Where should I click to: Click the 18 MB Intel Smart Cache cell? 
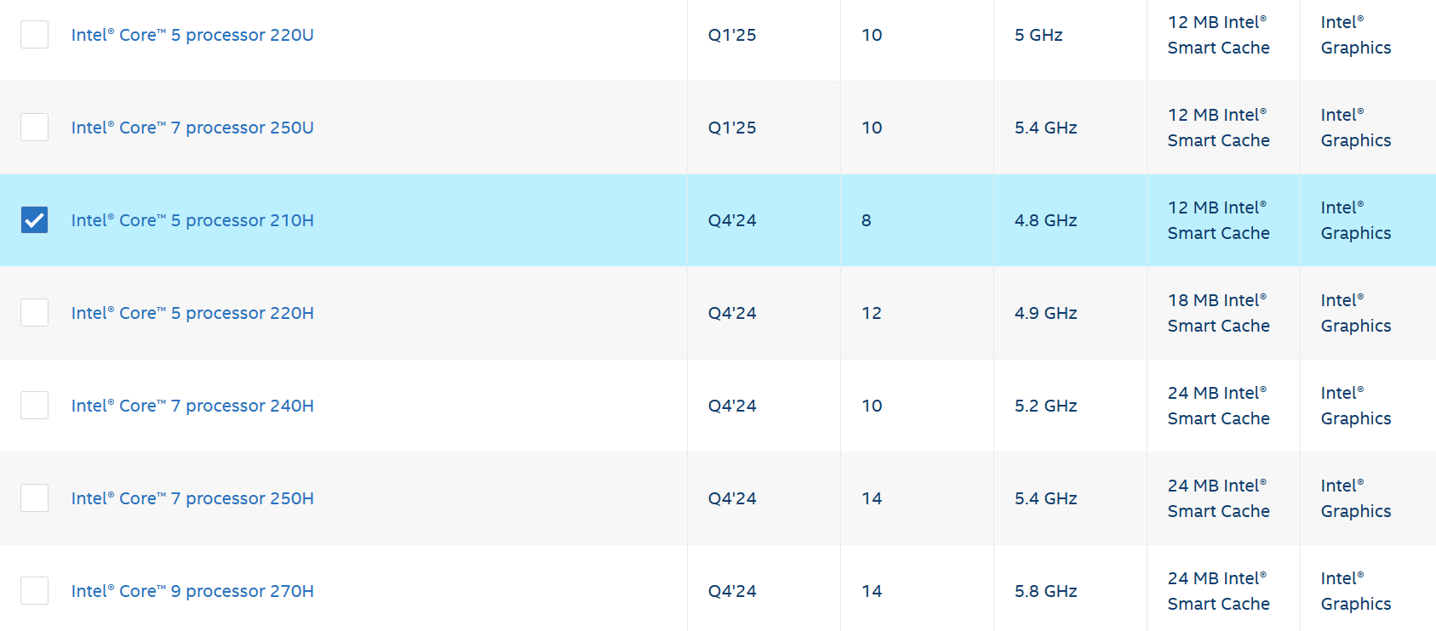click(x=1218, y=313)
